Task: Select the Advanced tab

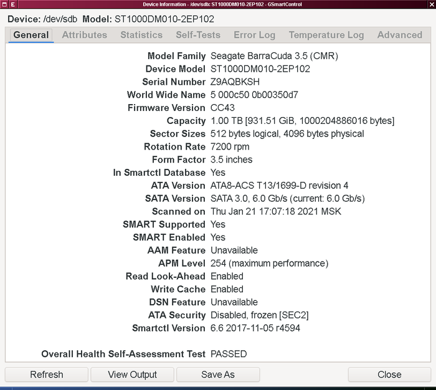Action: click(x=399, y=35)
